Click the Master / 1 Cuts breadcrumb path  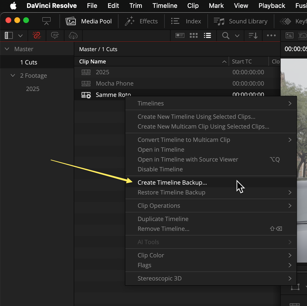pos(98,49)
